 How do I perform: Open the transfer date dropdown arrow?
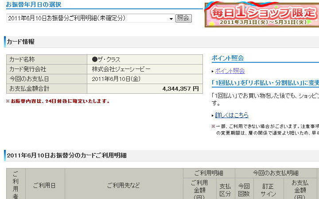click(x=171, y=19)
